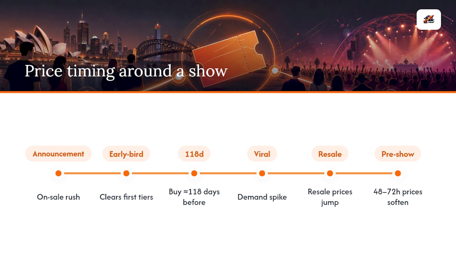Viewport: 456px width, 256px height.
Task: Select the Early-bird pill label
Action: click(126, 154)
